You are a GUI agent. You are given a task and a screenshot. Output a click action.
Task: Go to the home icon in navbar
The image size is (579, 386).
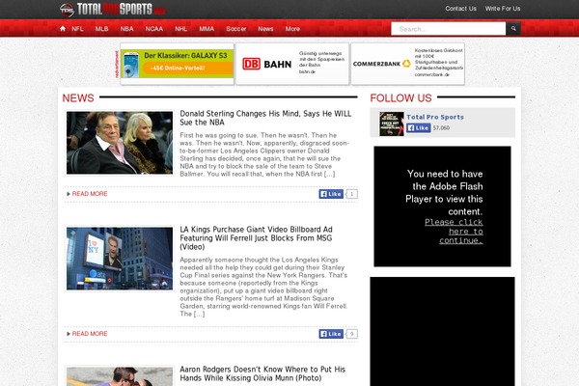(63, 28)
